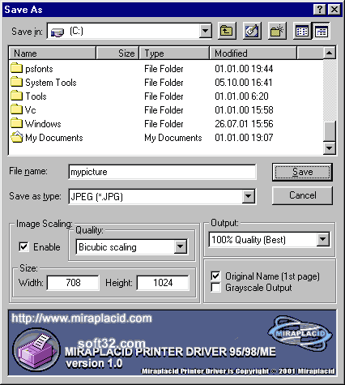Close the Save As dialog
This screenshot has height=385, width=345.
point(334,10)
